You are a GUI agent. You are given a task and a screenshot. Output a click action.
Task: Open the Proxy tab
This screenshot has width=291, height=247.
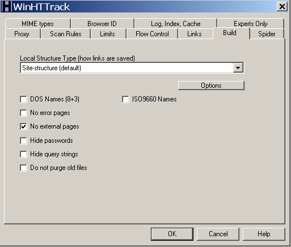tap(22, 34)
